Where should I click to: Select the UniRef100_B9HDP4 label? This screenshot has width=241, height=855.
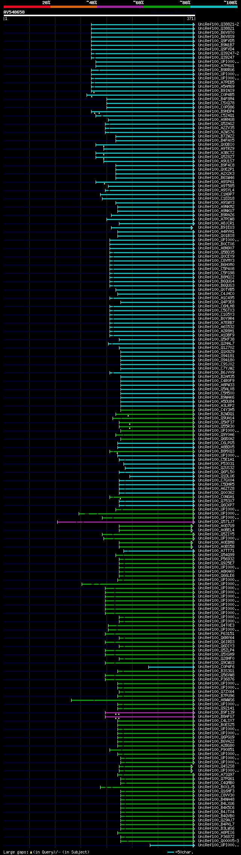point(216,111)
